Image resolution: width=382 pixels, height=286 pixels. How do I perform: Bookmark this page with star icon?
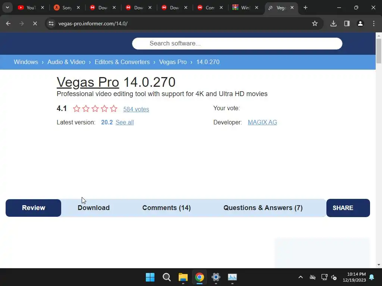(x=315, y=23)
